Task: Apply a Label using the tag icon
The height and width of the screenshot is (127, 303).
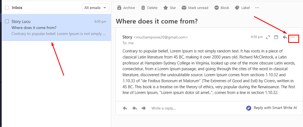Action: click(237, 8)
